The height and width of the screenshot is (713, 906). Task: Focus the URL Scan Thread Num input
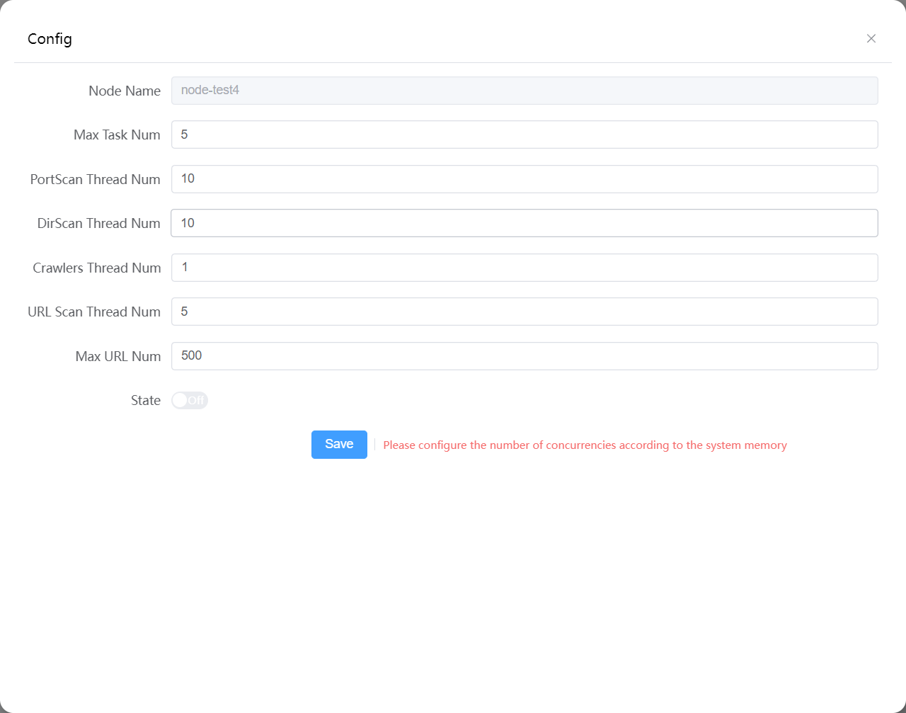pyautogui.click(x=524, y=312)
